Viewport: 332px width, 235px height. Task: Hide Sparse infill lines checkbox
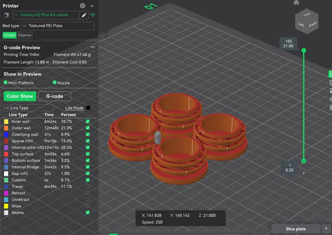tap(88, 141)
